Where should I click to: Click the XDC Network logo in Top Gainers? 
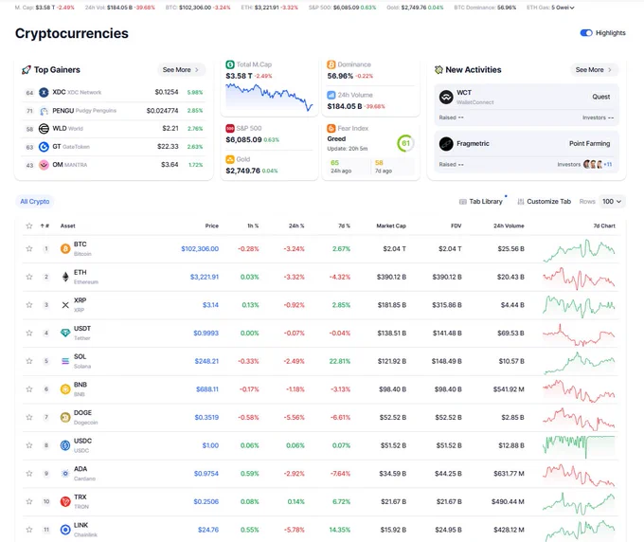coord(44,93)
